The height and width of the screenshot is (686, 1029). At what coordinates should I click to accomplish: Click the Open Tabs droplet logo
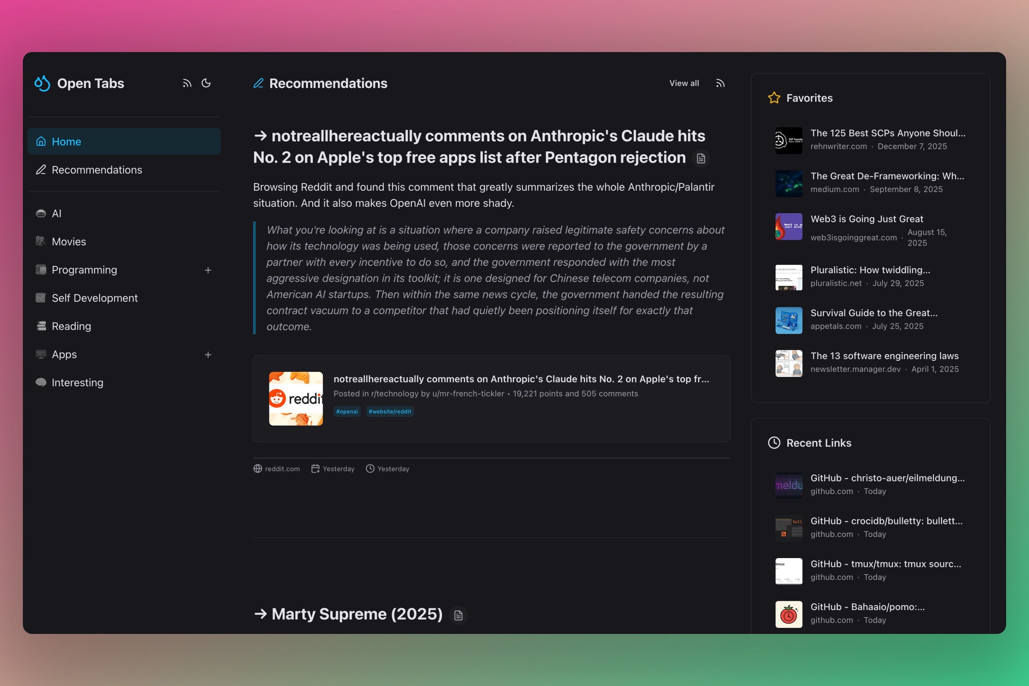[x=43, y=83]
